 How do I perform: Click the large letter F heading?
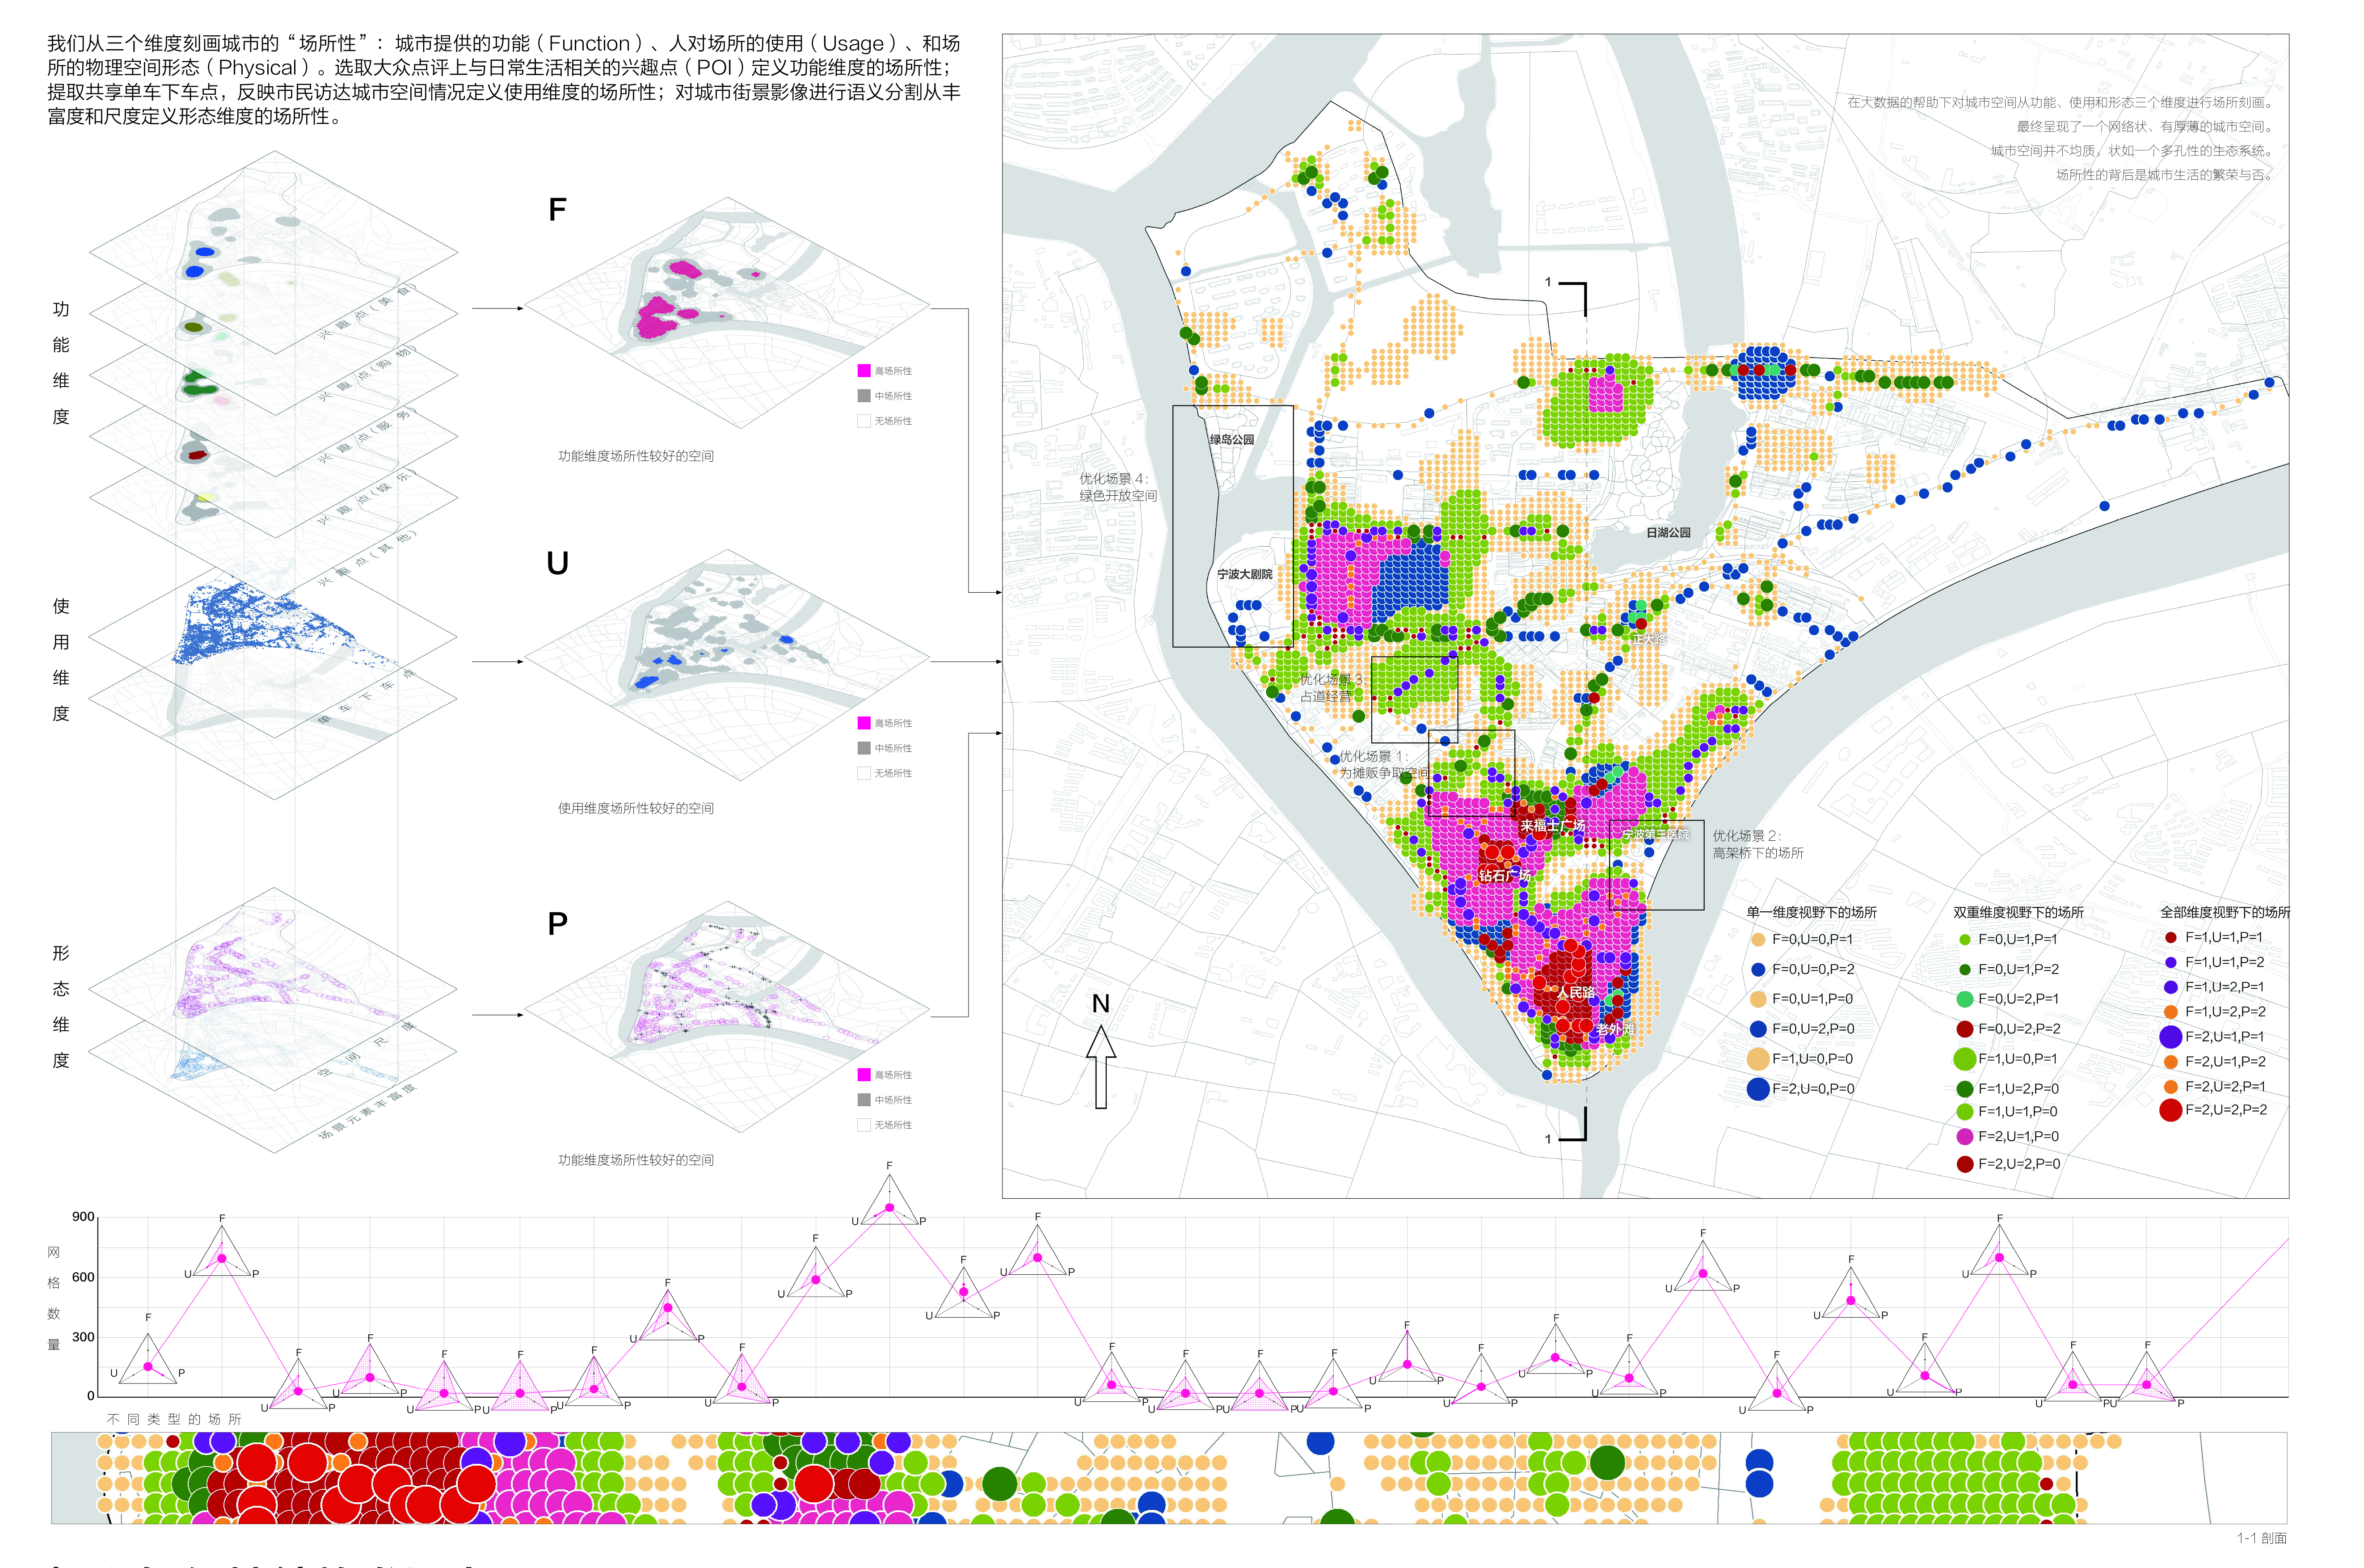pyautogui.click(x=557, y=210)
